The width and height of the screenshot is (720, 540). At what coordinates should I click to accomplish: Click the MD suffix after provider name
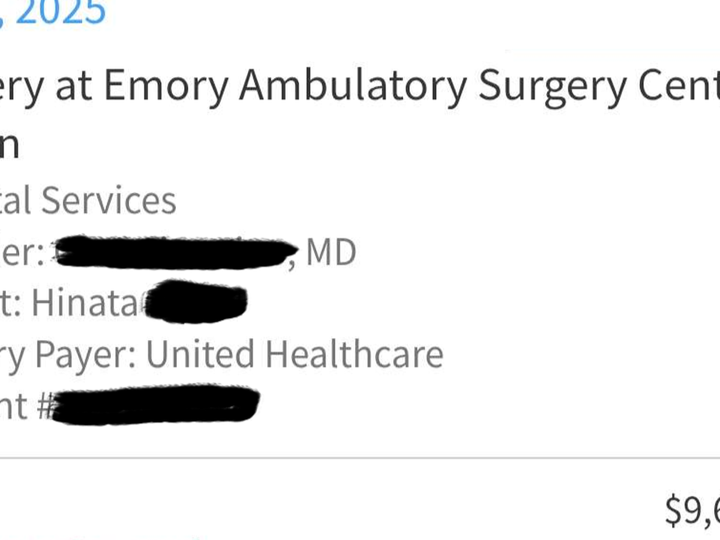[331, 253]
